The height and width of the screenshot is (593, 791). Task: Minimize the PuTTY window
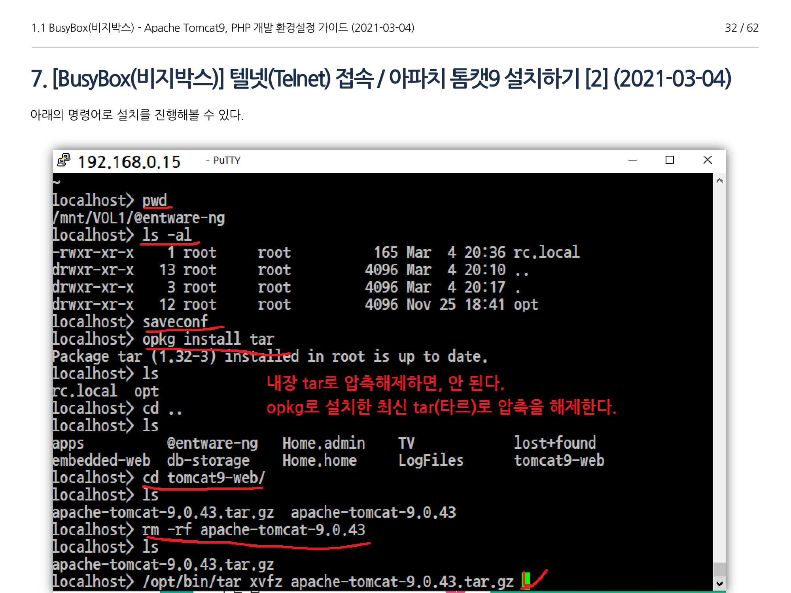(632, 160)
